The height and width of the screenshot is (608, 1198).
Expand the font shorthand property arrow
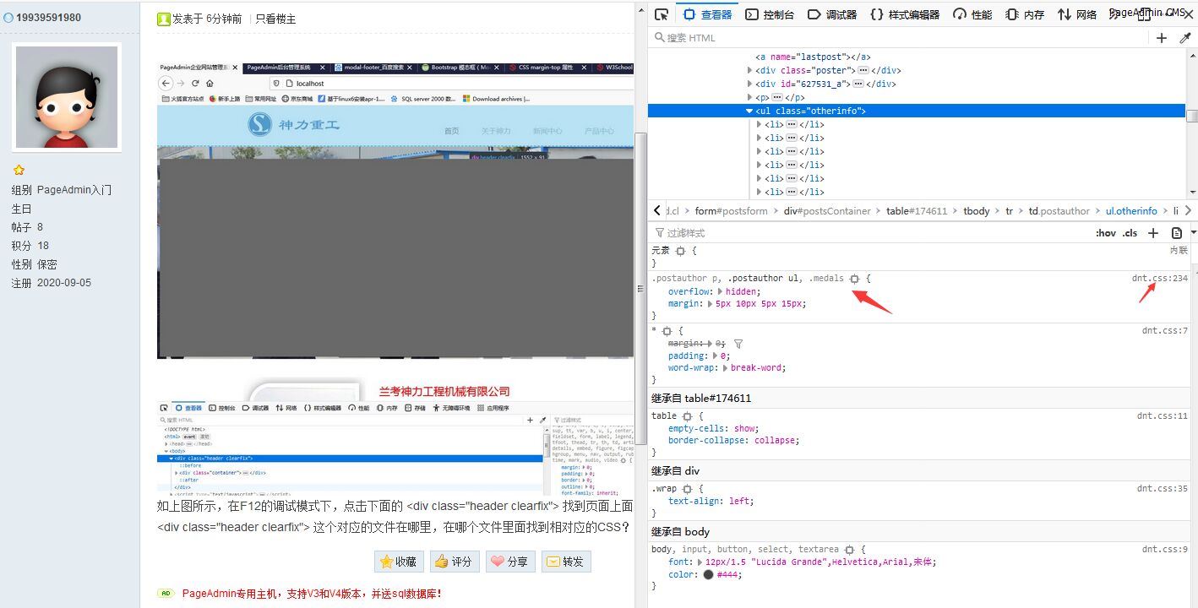tap(700, 562)
